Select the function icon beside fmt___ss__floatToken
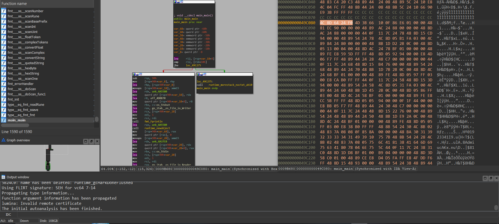 (x=4, y=37)
